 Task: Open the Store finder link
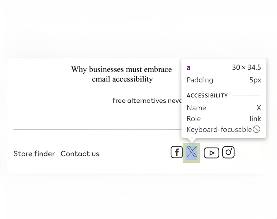point(34,154)
